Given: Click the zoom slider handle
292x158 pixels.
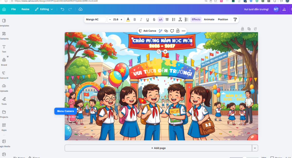Looking at the screenshot, I should pyautogui.click(x=244, y=157).
